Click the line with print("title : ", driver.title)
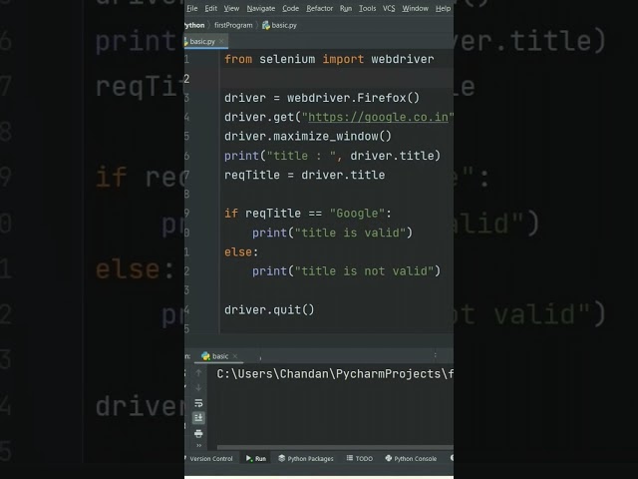This screenshot has width=638, height=479. pyautogui.click(x=332, y=156)
